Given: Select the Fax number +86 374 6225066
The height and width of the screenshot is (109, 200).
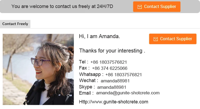Looking at the screenshot, I should click(x=110, y=68).
